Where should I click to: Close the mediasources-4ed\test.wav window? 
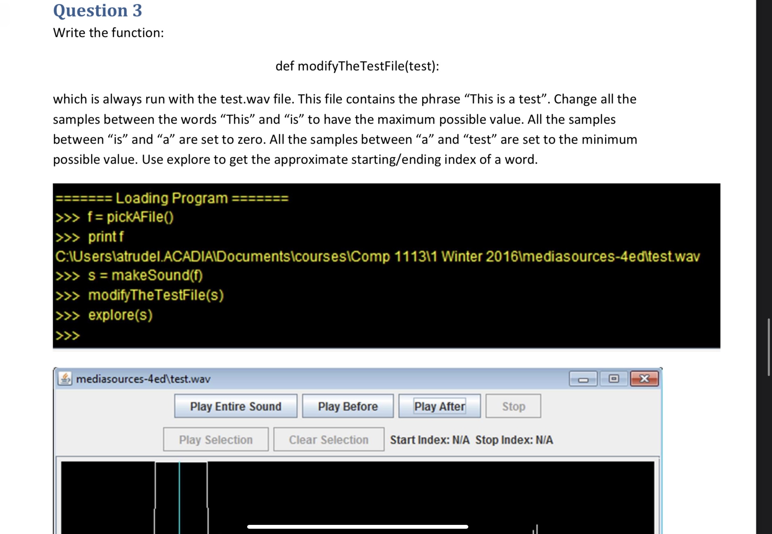[x=644, y=378]
